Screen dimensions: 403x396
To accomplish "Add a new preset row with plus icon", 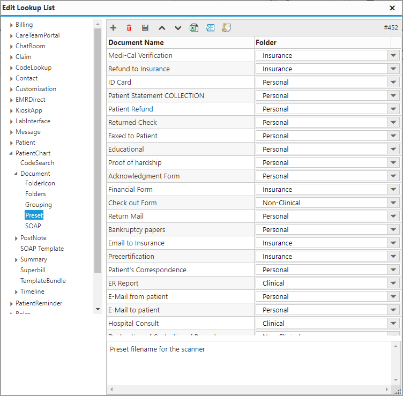I will (x=114, y=28).
